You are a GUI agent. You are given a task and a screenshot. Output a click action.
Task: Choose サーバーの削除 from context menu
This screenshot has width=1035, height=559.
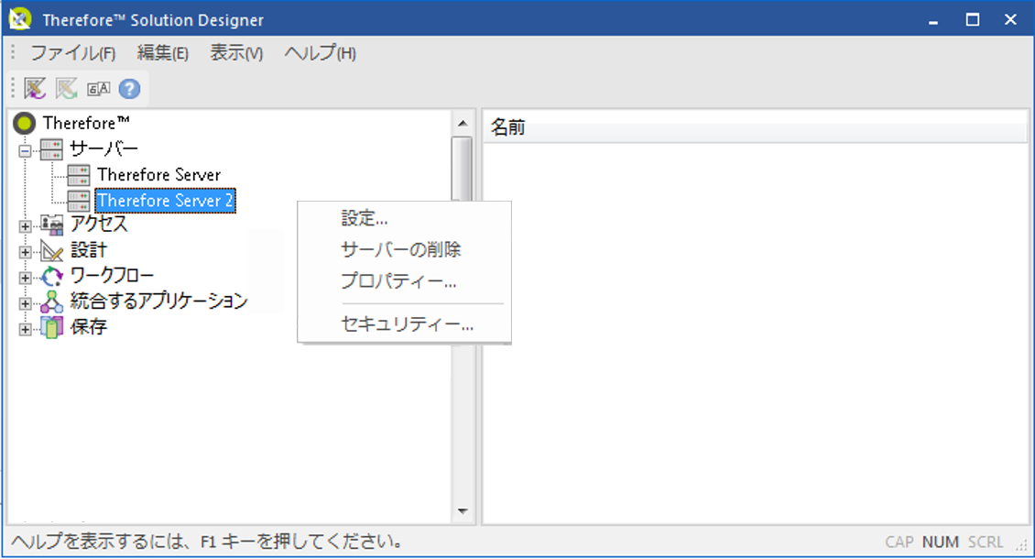click(401, 250)
